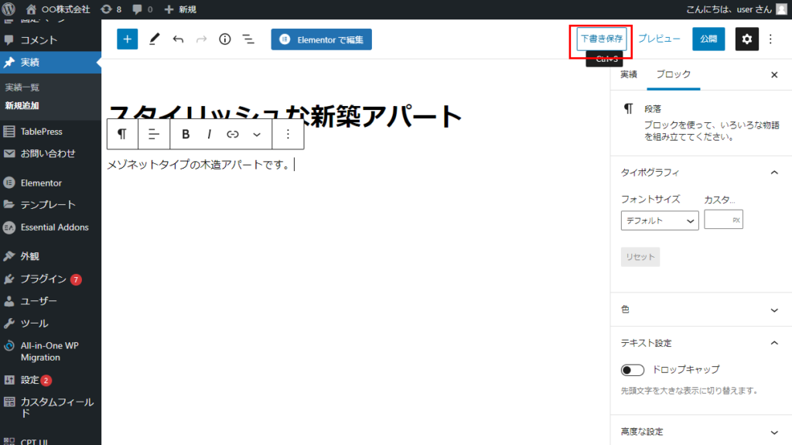The width and height of the screenshot is (792, 445).
Task: Open the document info details icon
Action: tap(225, 39)
